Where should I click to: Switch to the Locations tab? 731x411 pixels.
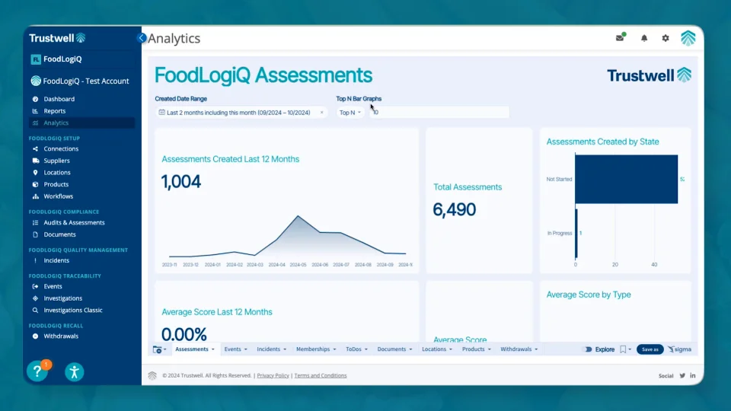click(434, 349)
